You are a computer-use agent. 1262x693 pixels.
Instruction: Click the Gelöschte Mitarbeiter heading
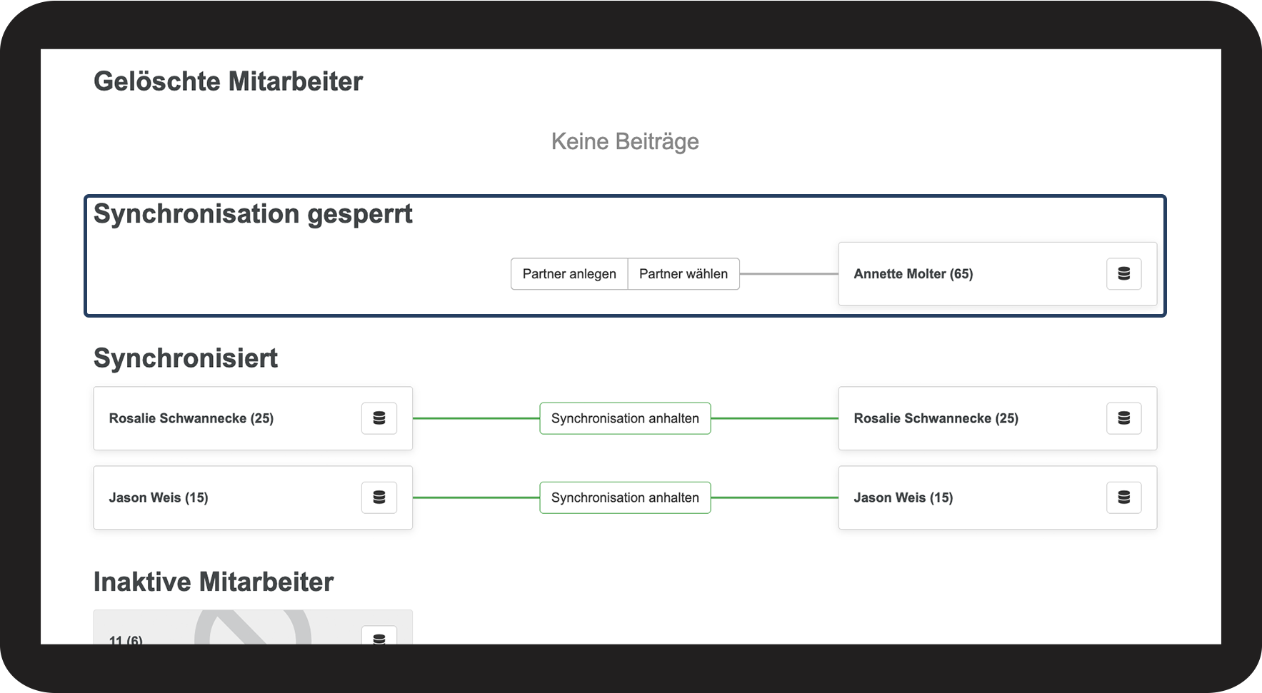pos(228,81)
